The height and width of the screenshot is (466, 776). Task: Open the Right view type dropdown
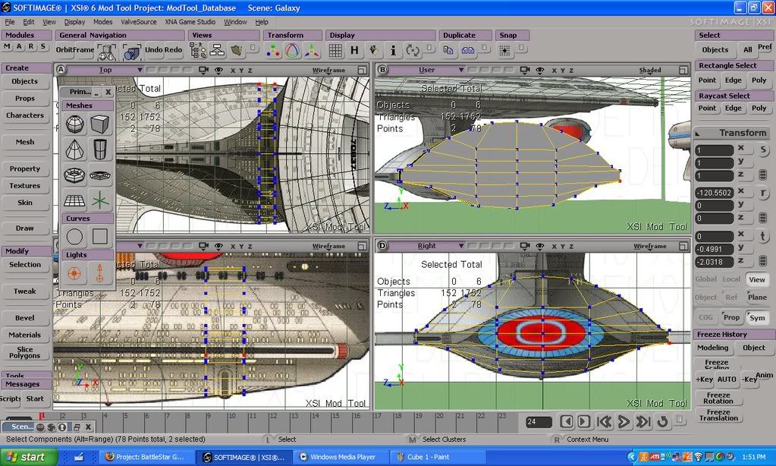coord(427,246)
